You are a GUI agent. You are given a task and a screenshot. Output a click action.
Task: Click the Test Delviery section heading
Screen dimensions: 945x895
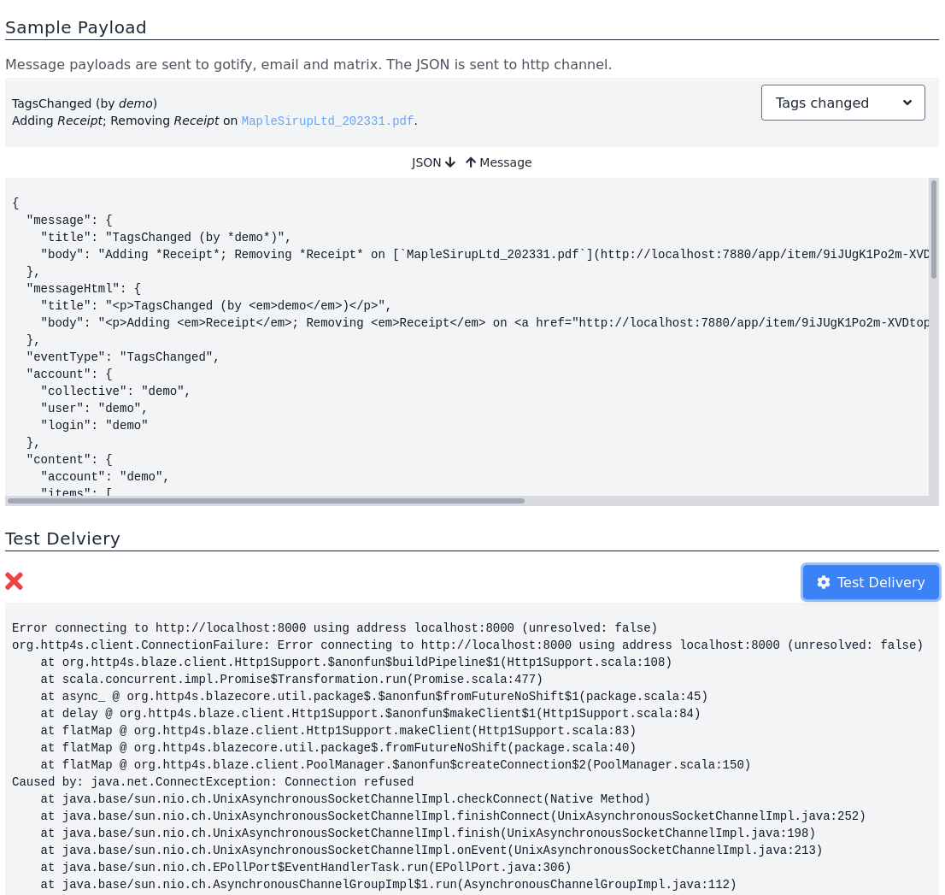62,539
